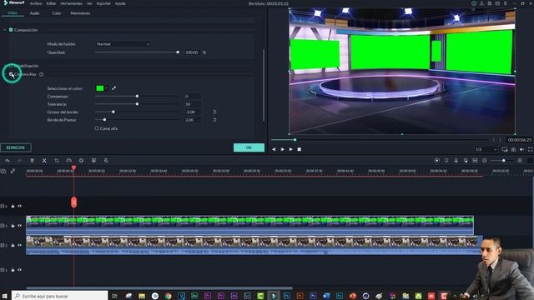Open preview display settings icon
The width and height of the screenshot is (534, 300).
click(505, 149)
